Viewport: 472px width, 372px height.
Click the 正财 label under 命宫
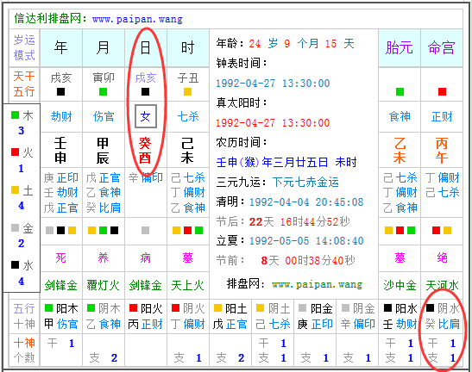(x=442, y=116)
